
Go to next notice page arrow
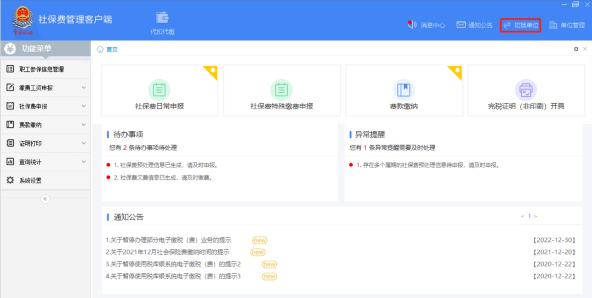click(536, 216)
